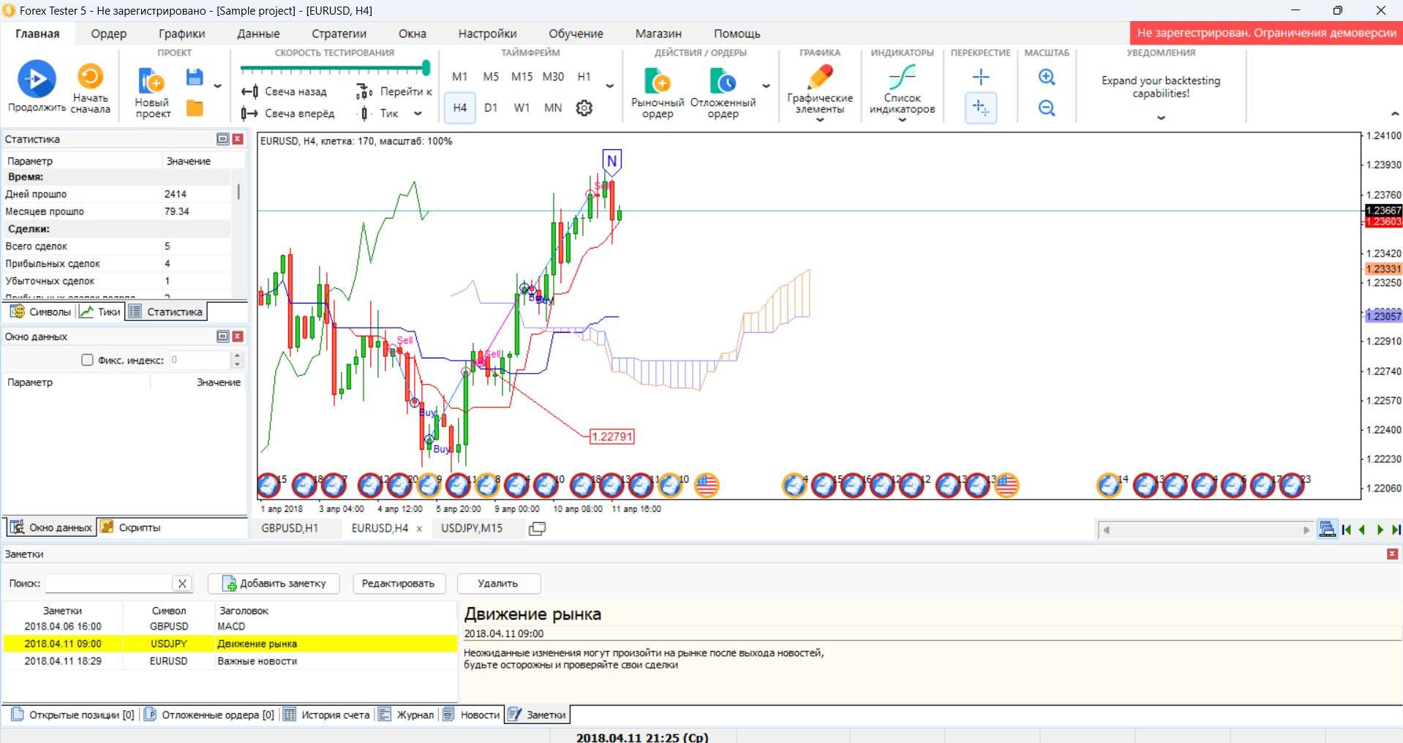The image size is (1403, 743).
Task: Expand the Список индикаторов dropdown
Action: 902,120
